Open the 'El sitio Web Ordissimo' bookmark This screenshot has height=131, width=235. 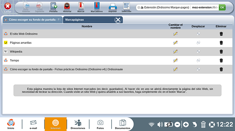pyautogui.click(x=23, y=34)
